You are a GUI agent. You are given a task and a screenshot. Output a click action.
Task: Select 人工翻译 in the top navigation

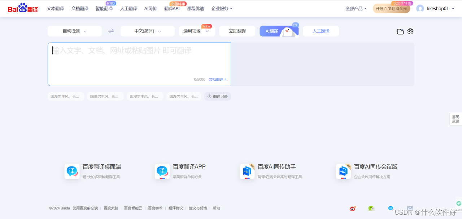(x=128, y=9)
